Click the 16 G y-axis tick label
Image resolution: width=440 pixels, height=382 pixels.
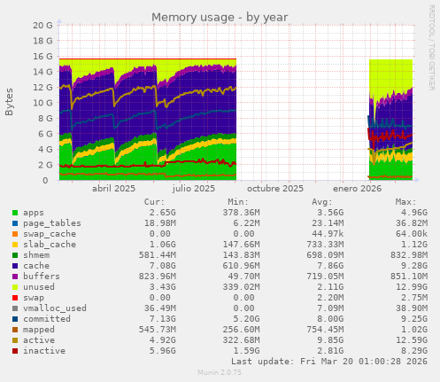(42, 56)
